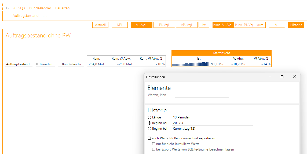Click the Ist sparkline bar chart
This screenshot has height=154, width=307.
[191, 64]
